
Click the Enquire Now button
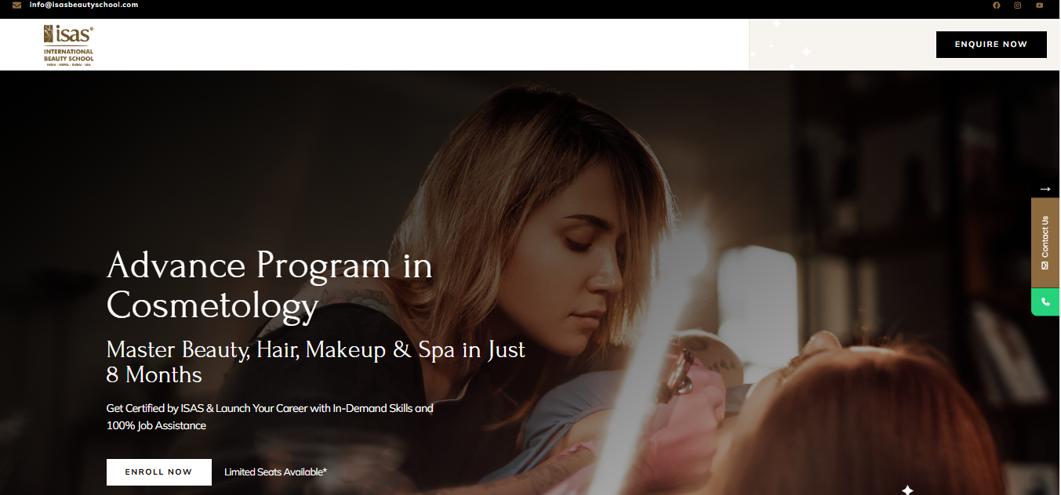coord(991,45)
